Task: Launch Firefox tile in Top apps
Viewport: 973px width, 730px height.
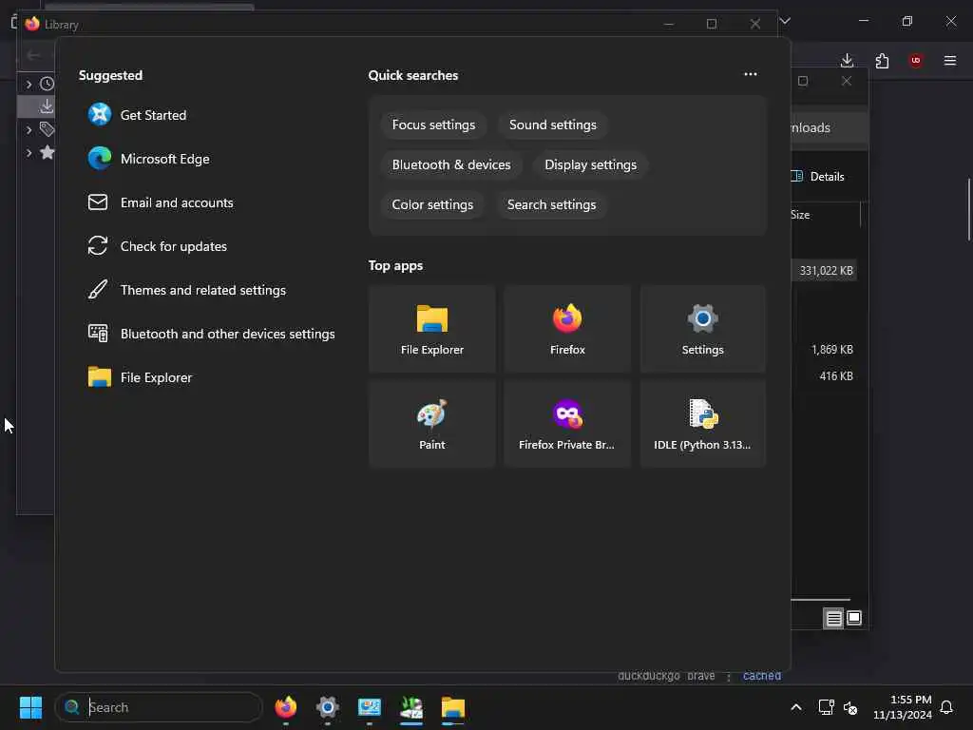Action: [x=567, y=329]
